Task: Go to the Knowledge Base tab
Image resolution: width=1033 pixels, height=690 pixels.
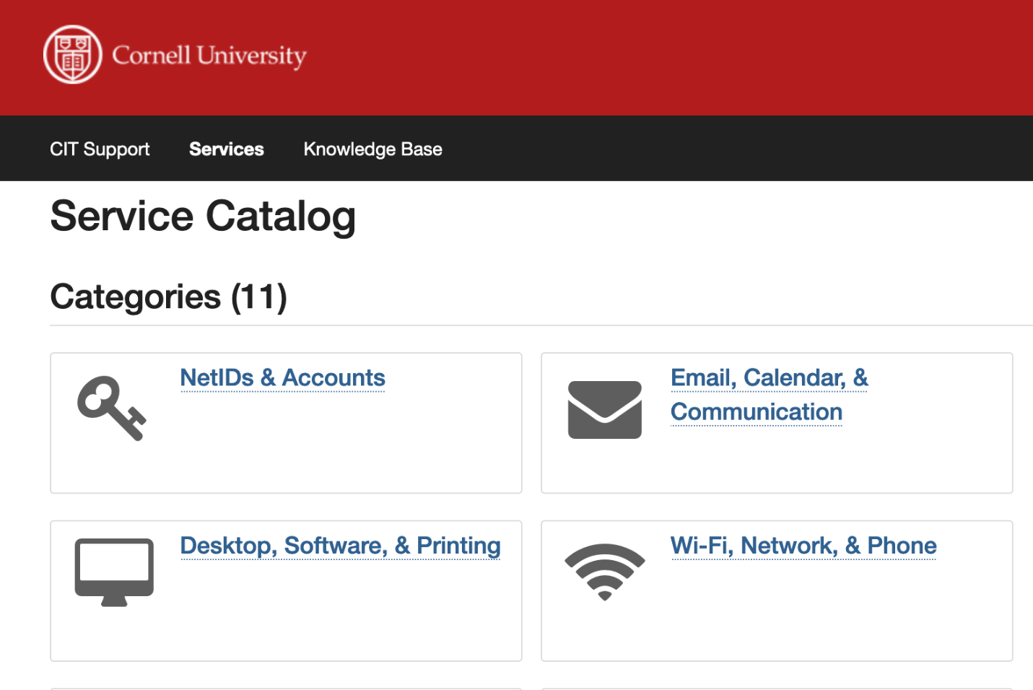Action: [x=372, y=149]
